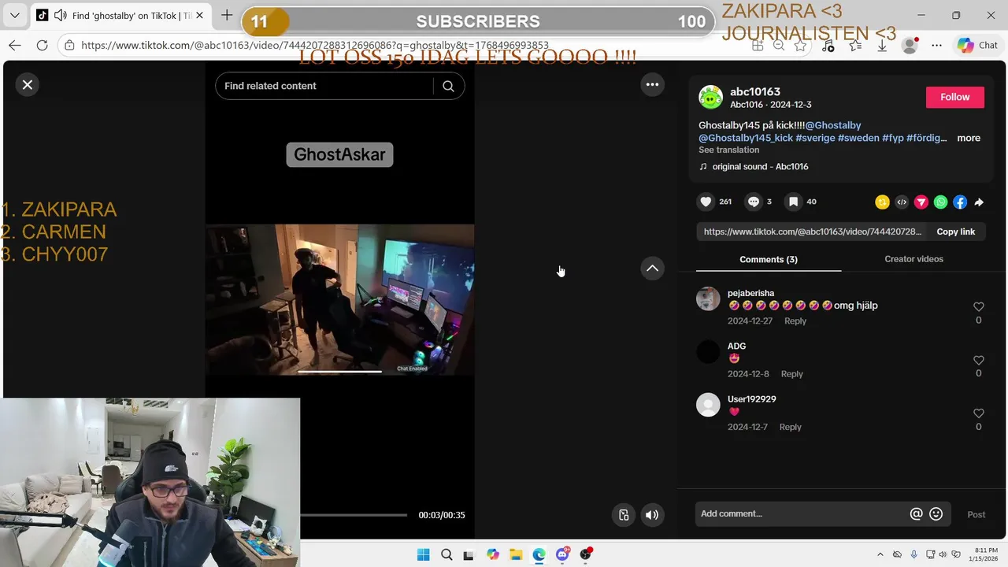Close the TikTok video viewer

(28, 84)
